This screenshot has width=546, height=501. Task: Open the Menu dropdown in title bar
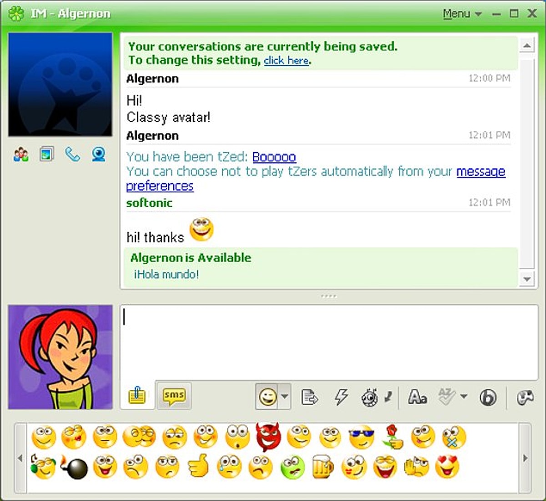click(x=462, y=14)
